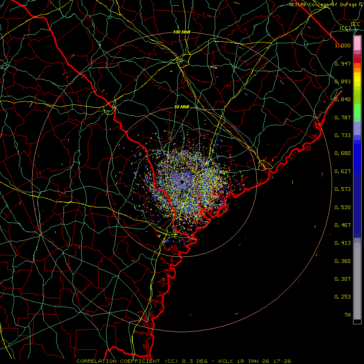Click the 0.947 legend value
Viewport: 364px width, 364px height.
pos(343,63)
